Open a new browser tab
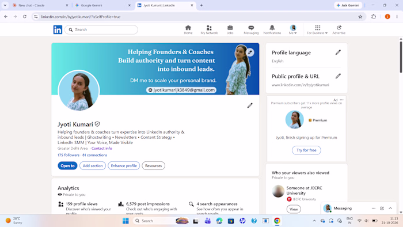Image resolution: width=403 pixels, height=227 pixels. click(x=201, y=5)
